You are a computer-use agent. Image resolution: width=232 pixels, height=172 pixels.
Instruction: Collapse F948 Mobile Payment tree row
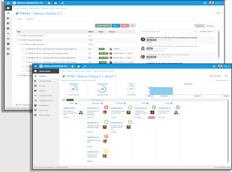pos(22,44)
